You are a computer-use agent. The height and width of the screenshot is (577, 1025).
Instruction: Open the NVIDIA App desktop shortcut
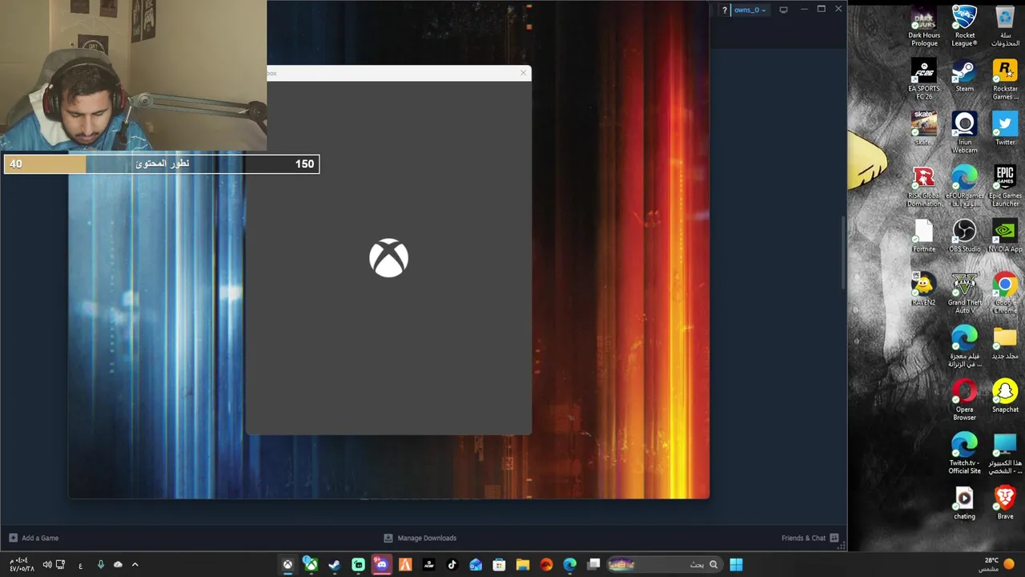pyautogui.click(x=1005, y=236)
